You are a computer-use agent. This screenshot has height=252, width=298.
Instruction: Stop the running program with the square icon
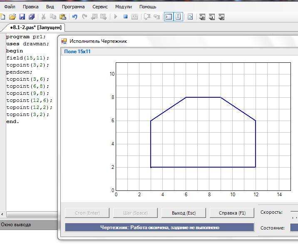pyautogui.click(x=125, y=17)
